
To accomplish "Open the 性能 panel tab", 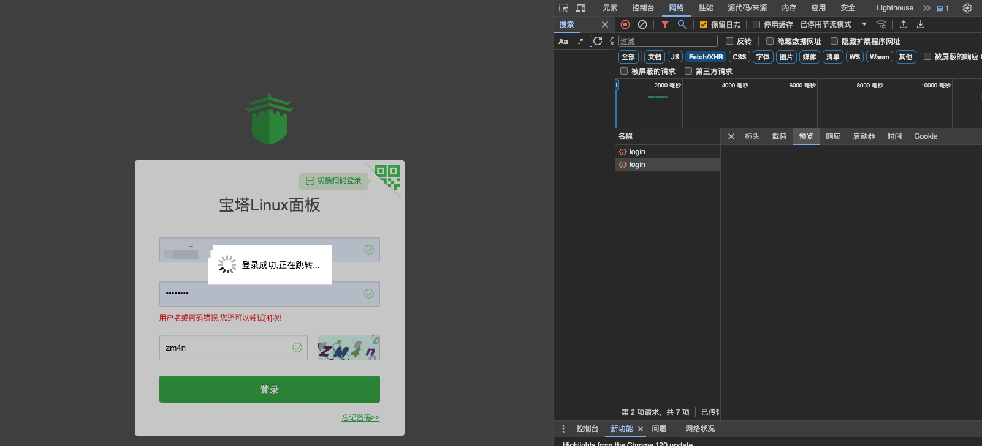I will (x=706, y=8).
